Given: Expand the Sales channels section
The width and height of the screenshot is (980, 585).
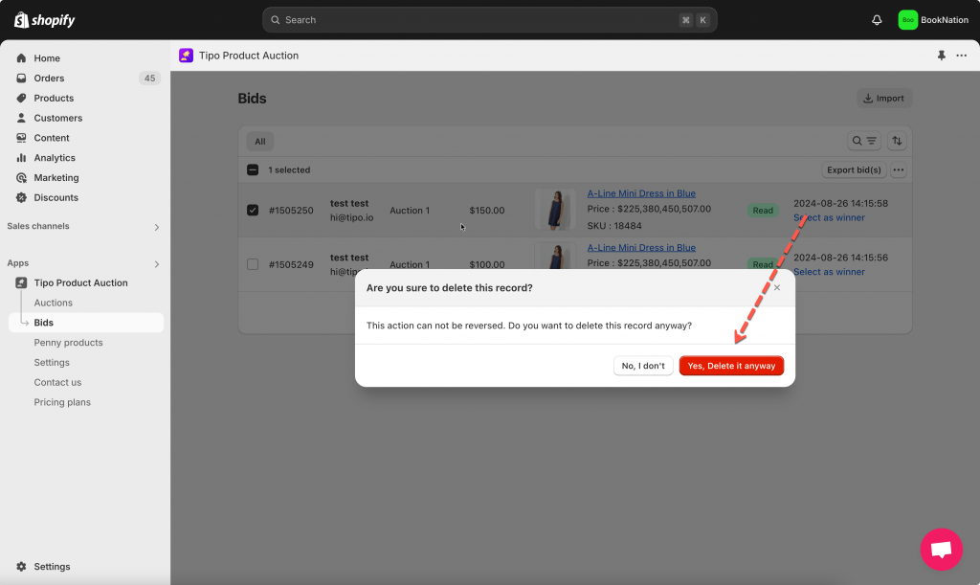Looking at the screenshot, I should pyautogui.click(x=157, y=227).
